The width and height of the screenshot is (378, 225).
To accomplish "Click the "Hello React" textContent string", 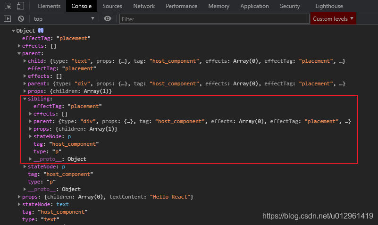I will pos(170,197).
